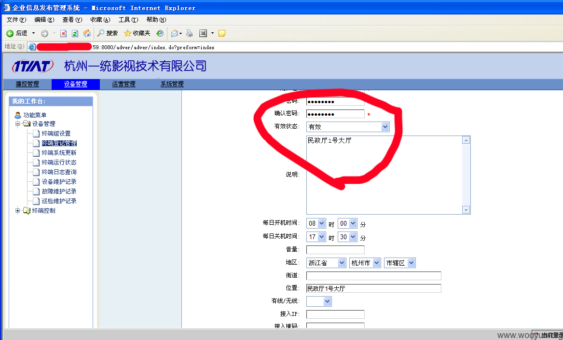
Task: Go to the Home page icon
Action: 86,33
